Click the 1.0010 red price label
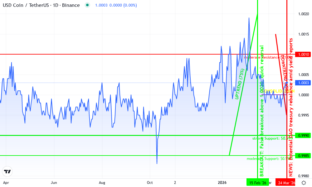Screen dimensions: 312x187 click(x=304, y=55)
